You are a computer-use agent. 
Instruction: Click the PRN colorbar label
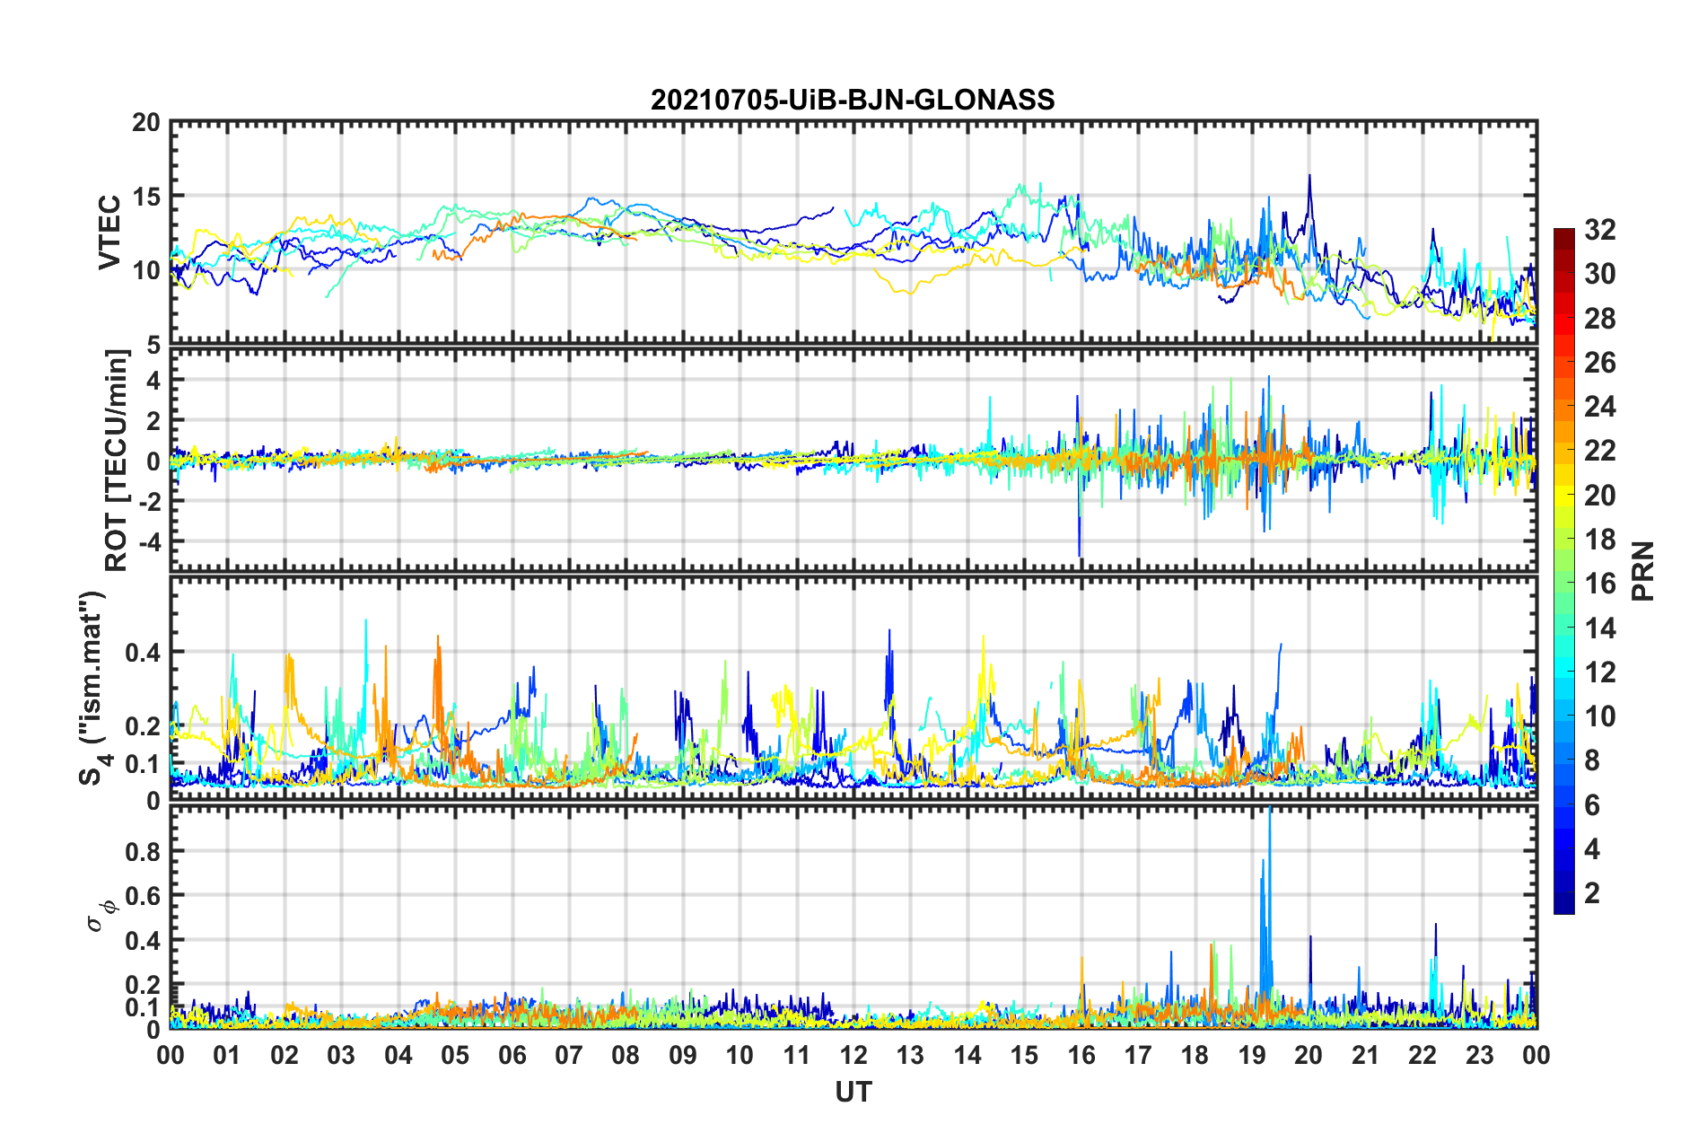pyautogui.click(x=1643, y=571)
